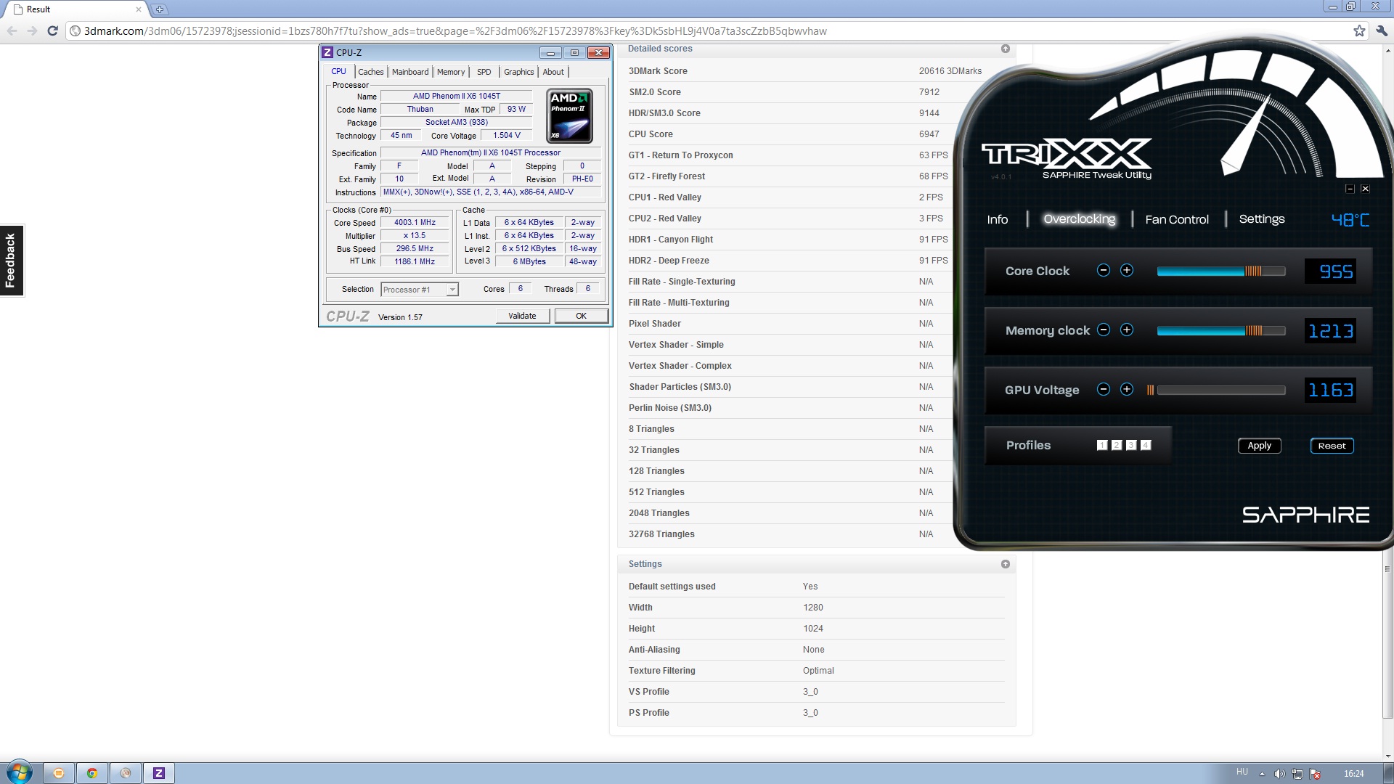Collapse the Detailed scores section
Image resolution: width=1394 pixels, height=784 pixels.
(1006, 49)
